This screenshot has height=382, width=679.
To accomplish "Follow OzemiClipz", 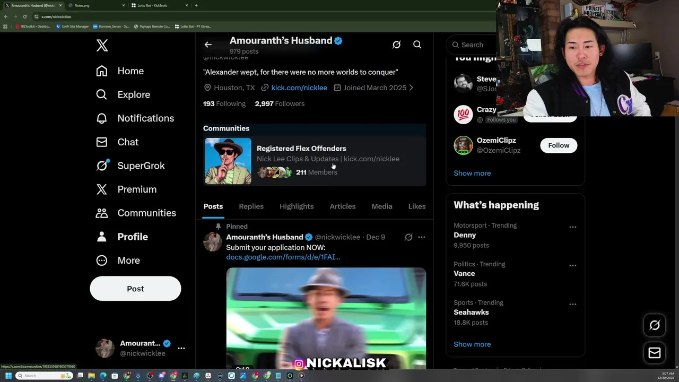I will coord(559,145).
